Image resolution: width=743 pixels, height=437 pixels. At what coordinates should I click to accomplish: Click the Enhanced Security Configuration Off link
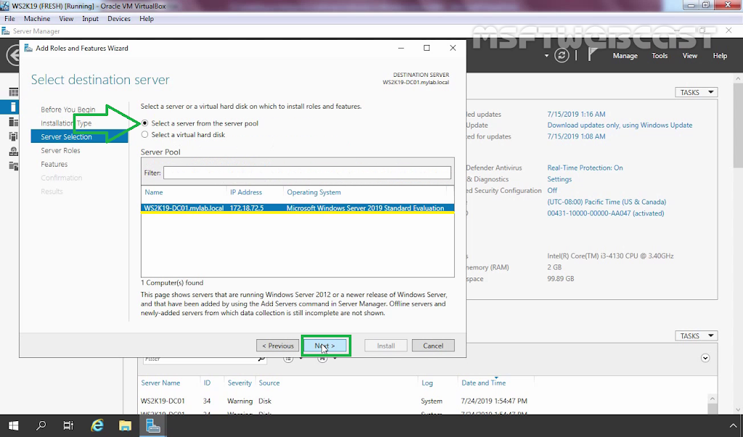coord(552,191)
